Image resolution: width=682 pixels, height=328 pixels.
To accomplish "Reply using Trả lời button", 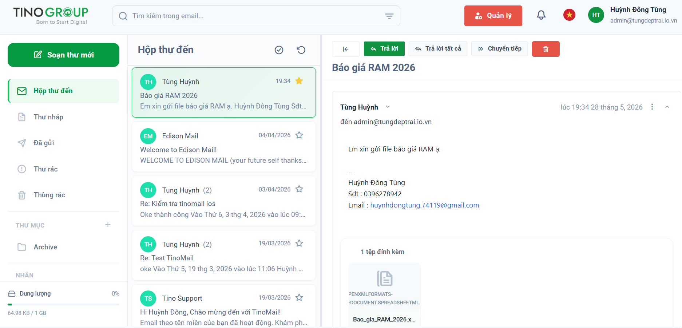I will (x=384, y=49).
